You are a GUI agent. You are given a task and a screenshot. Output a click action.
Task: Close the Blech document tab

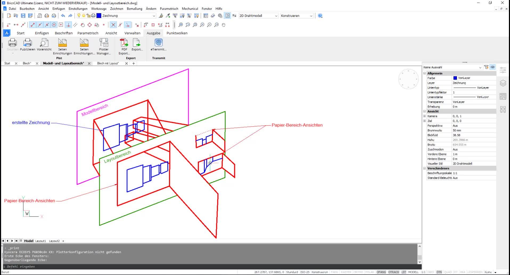click(37, 63)
